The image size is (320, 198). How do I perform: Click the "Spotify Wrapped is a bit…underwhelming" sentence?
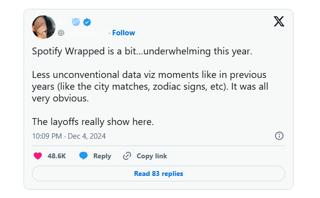(x=142, y=51)
